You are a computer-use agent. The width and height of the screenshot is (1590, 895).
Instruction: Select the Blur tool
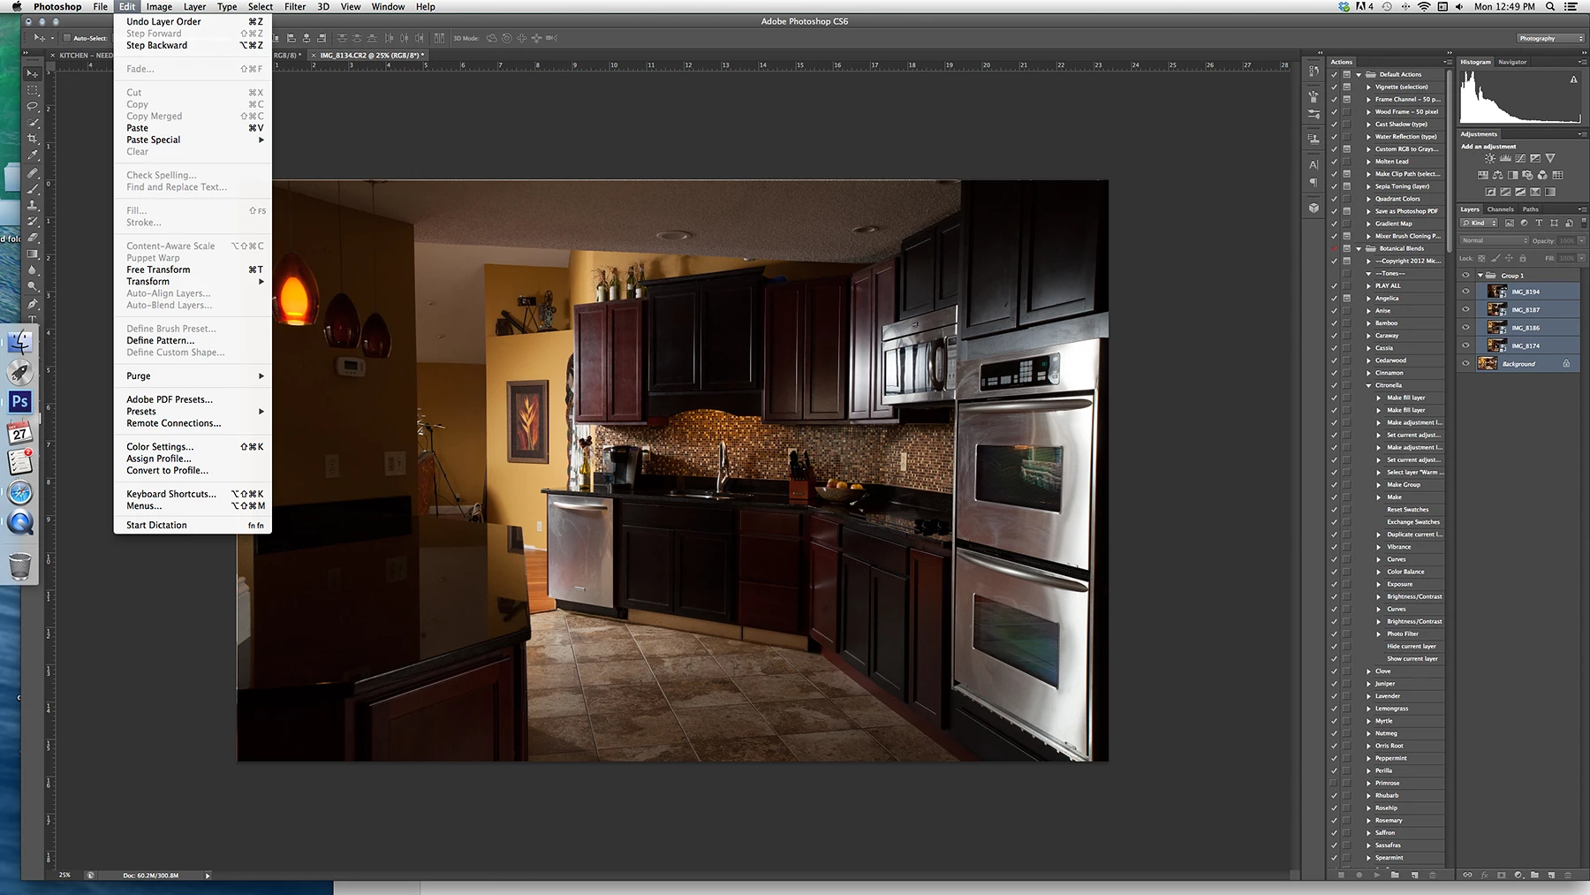[x=33, y=269]
